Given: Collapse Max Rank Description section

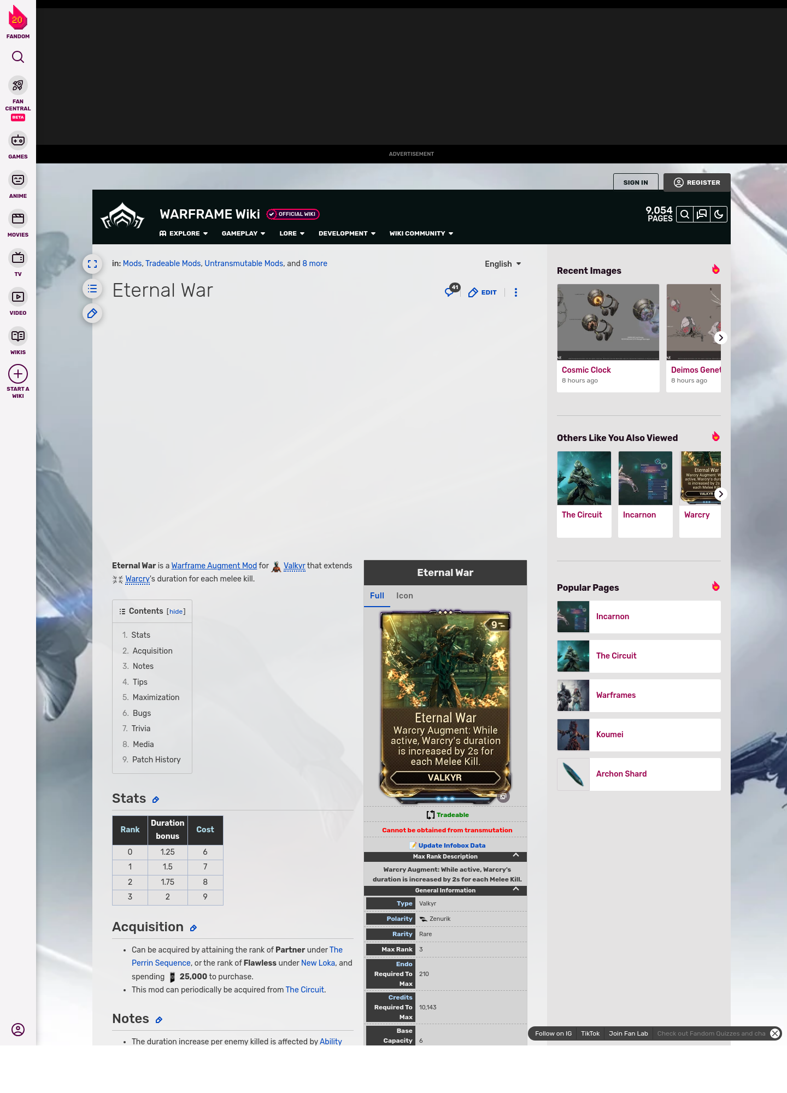Looking at the screenshot, I should pos(516,855).
